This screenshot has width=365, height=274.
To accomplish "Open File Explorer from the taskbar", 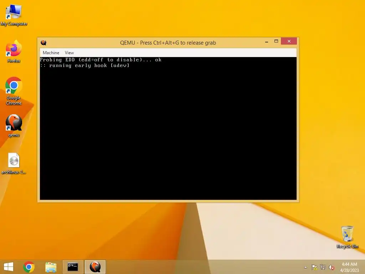I will point(51,267).
